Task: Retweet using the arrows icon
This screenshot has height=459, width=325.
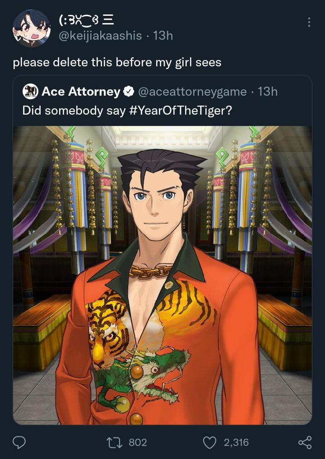Action: tap(115, 442)
